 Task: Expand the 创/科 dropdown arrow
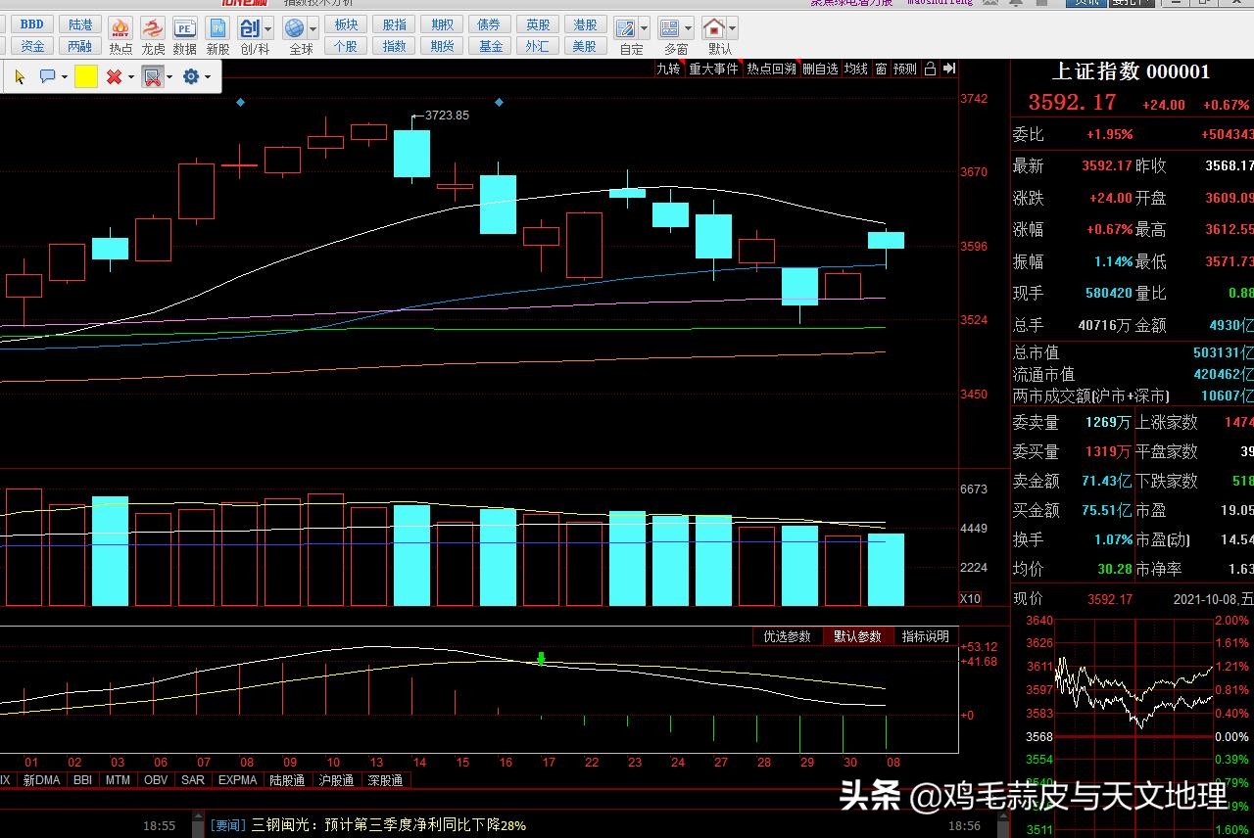click(x=267, y=28)
